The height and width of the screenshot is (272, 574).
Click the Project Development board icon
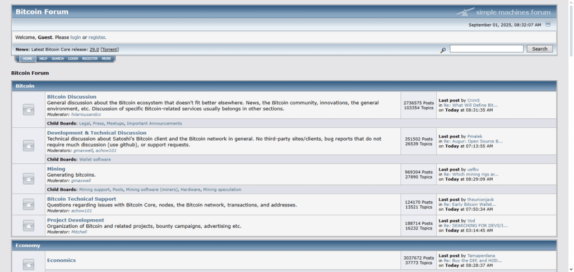pos(29,225)
